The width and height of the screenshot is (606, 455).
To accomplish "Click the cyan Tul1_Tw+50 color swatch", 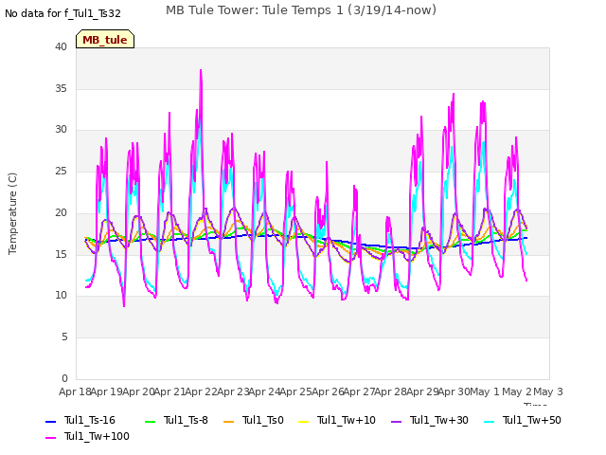I will pos(490,421).
